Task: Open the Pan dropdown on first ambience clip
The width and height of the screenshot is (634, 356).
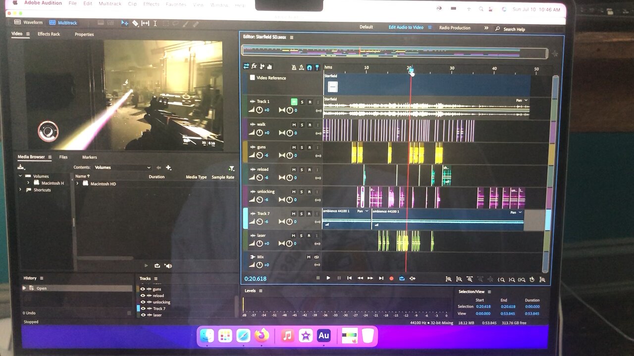Action: [x=363, y=211]
